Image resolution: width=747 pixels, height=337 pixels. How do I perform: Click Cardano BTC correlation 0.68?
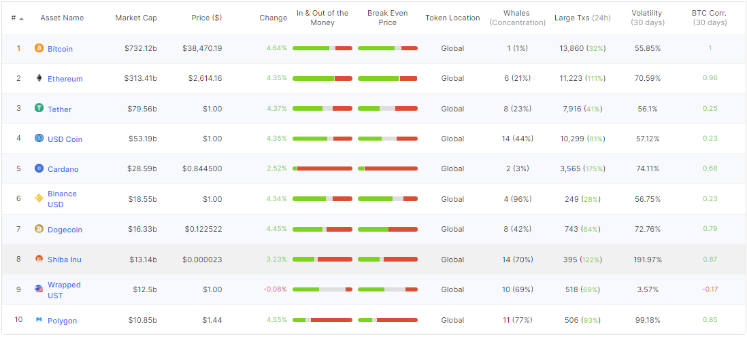710,168
